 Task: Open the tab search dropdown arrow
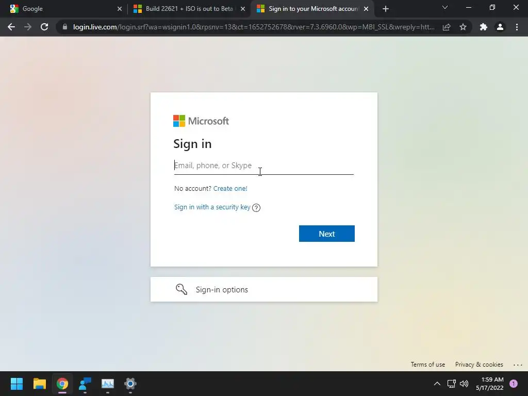point(445,7)
